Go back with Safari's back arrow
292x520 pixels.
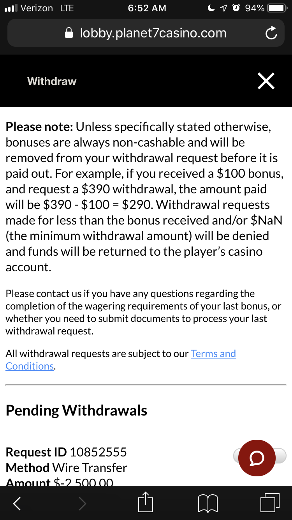coord(17,504)
